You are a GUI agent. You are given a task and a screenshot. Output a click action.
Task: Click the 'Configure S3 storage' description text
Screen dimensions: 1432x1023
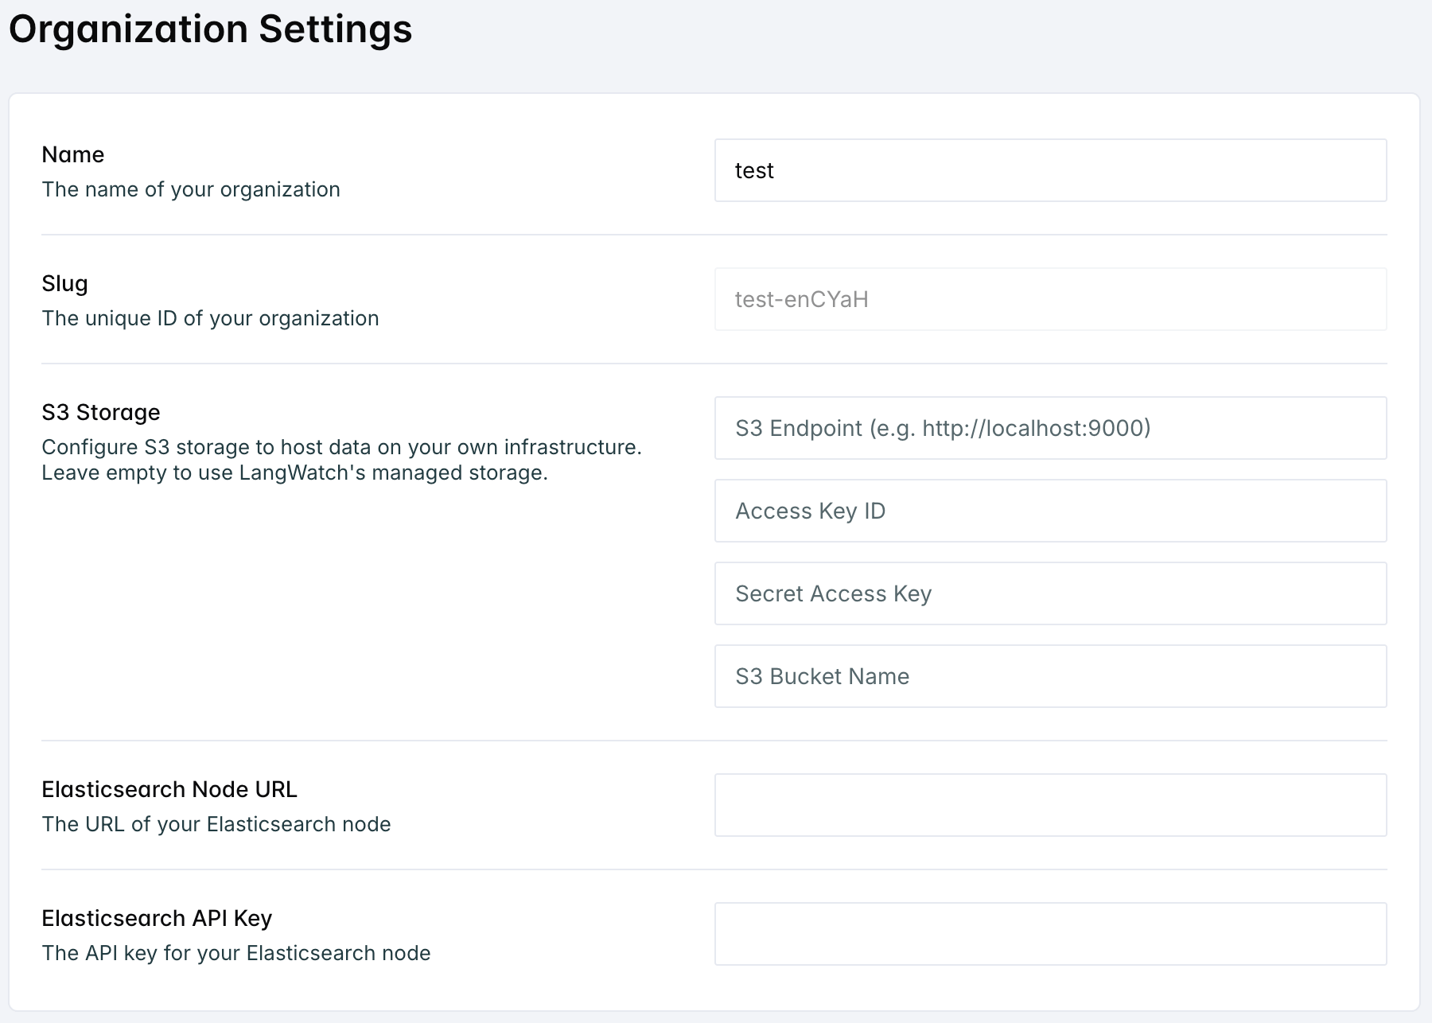pyautogui.click(x=342, y=460)
